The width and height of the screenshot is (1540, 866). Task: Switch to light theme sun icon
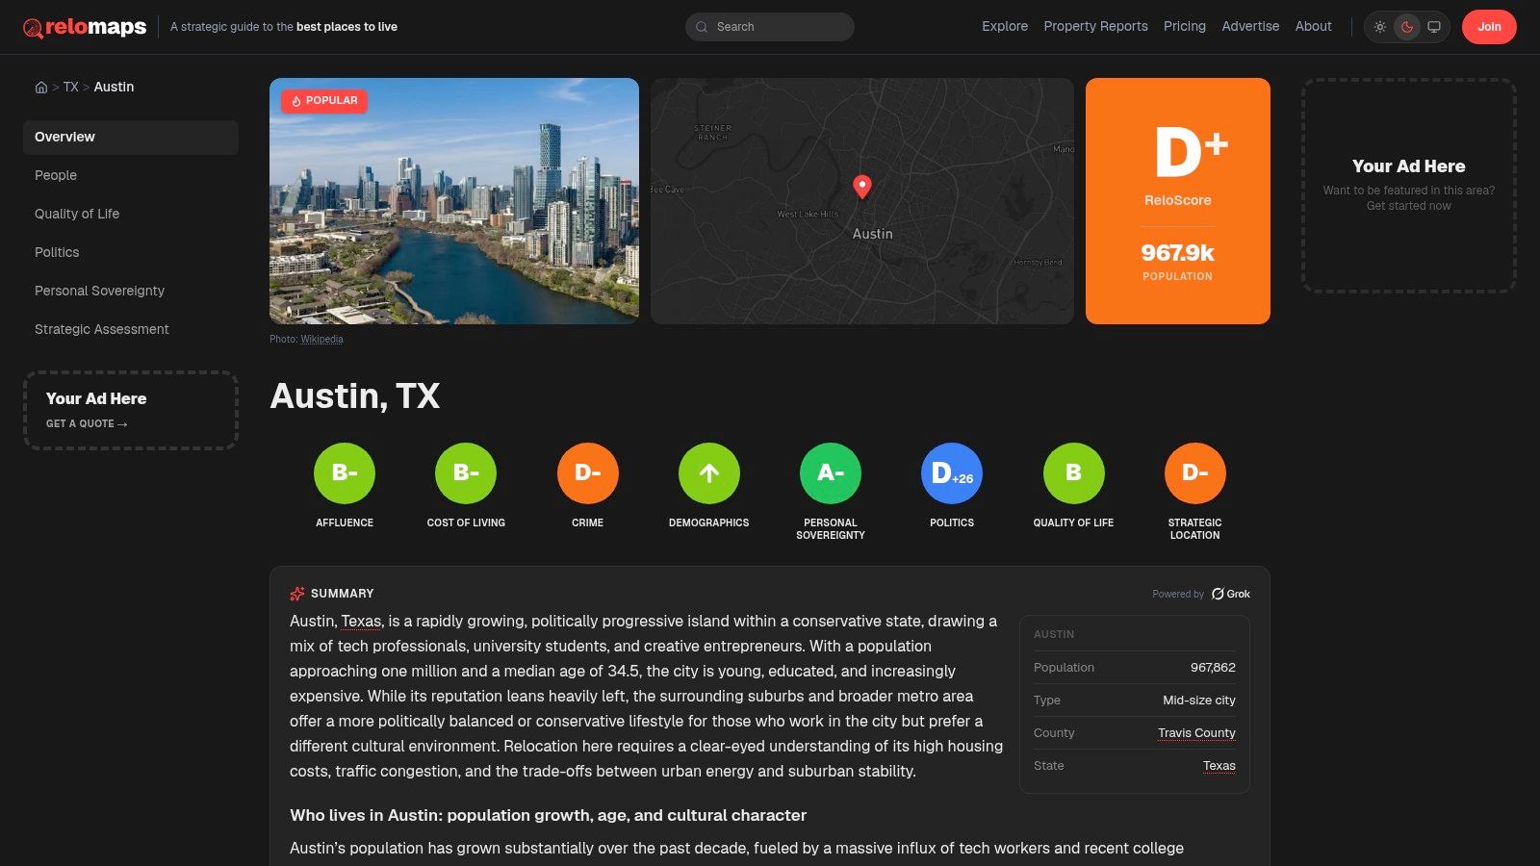pos(1380,27)
